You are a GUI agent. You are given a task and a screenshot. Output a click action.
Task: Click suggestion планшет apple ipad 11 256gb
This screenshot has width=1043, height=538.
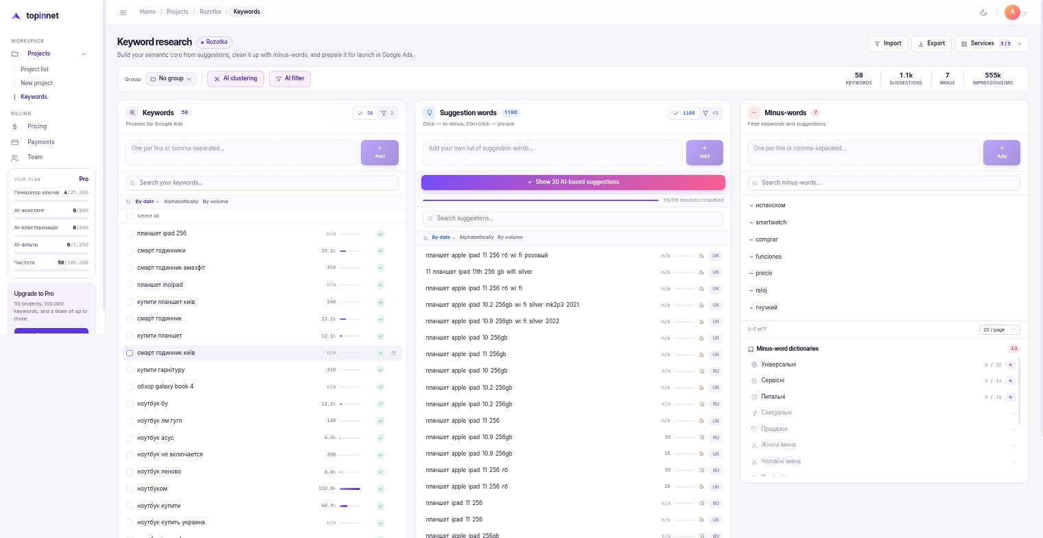[466, 355]
